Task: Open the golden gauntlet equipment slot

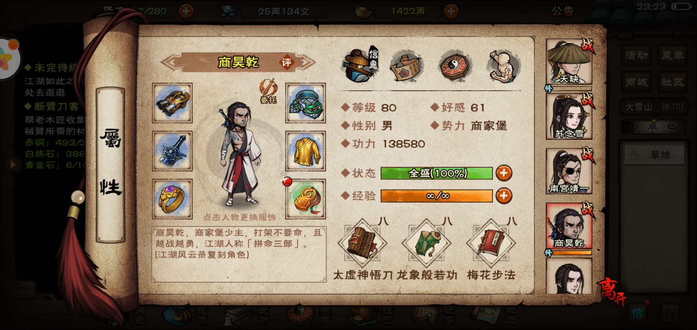Action: [172, 103]
